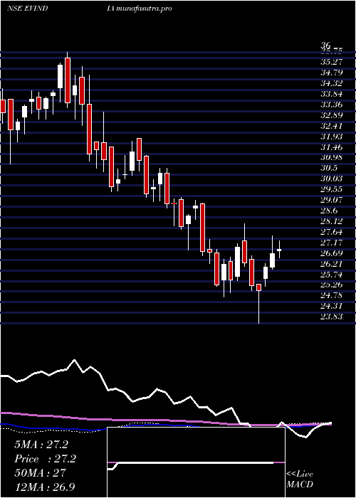Select the 31.93 price axis label

click(x=332, y=137)
